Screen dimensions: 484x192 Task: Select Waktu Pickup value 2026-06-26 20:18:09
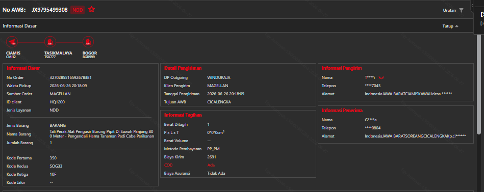(x=68, y=86)
